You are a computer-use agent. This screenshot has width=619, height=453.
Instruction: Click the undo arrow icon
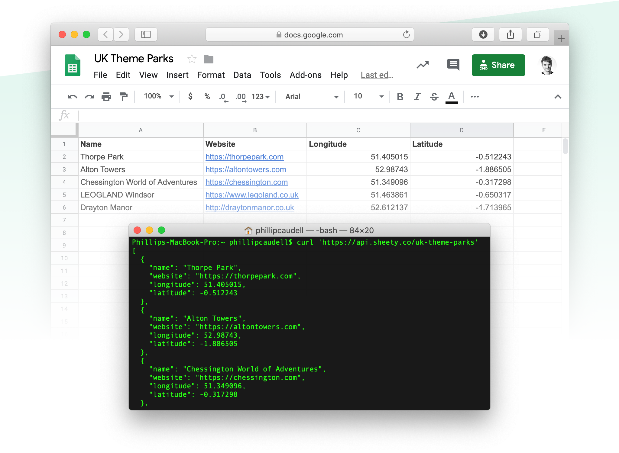pyautogui.click(x=72, y=97)
